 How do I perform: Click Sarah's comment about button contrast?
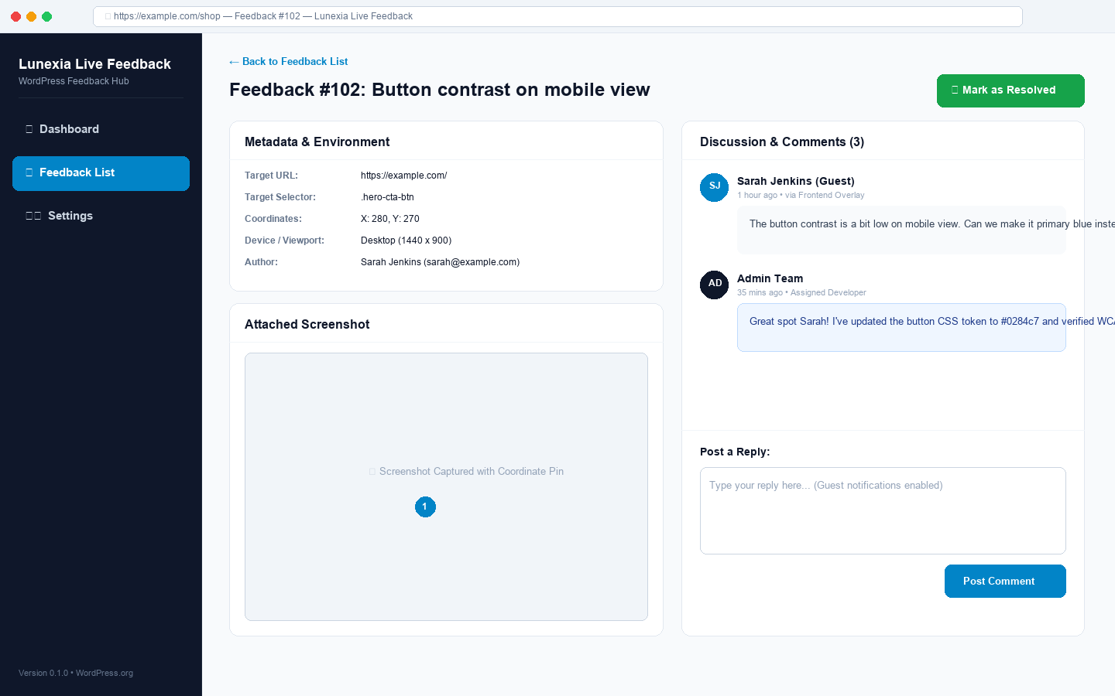tap(901, 230)
